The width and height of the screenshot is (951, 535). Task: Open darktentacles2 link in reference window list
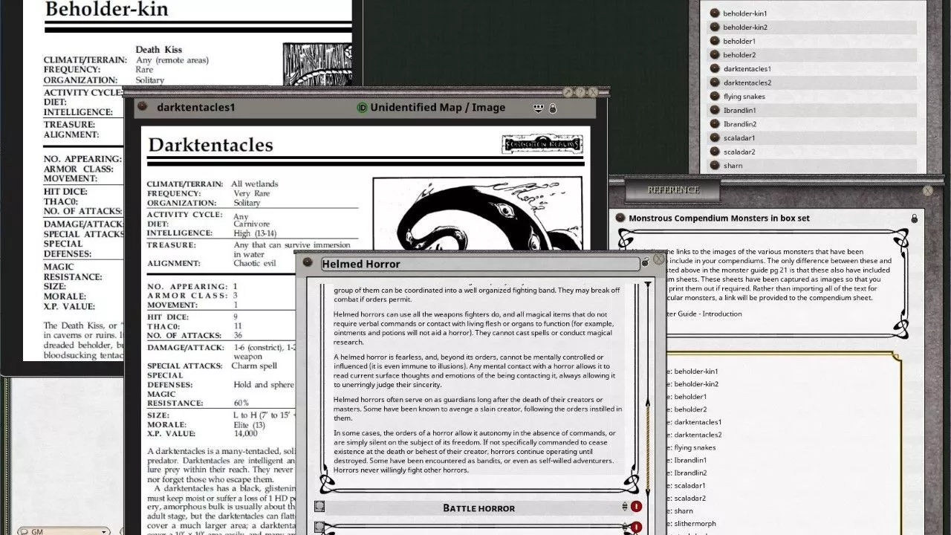pos(698,435)
